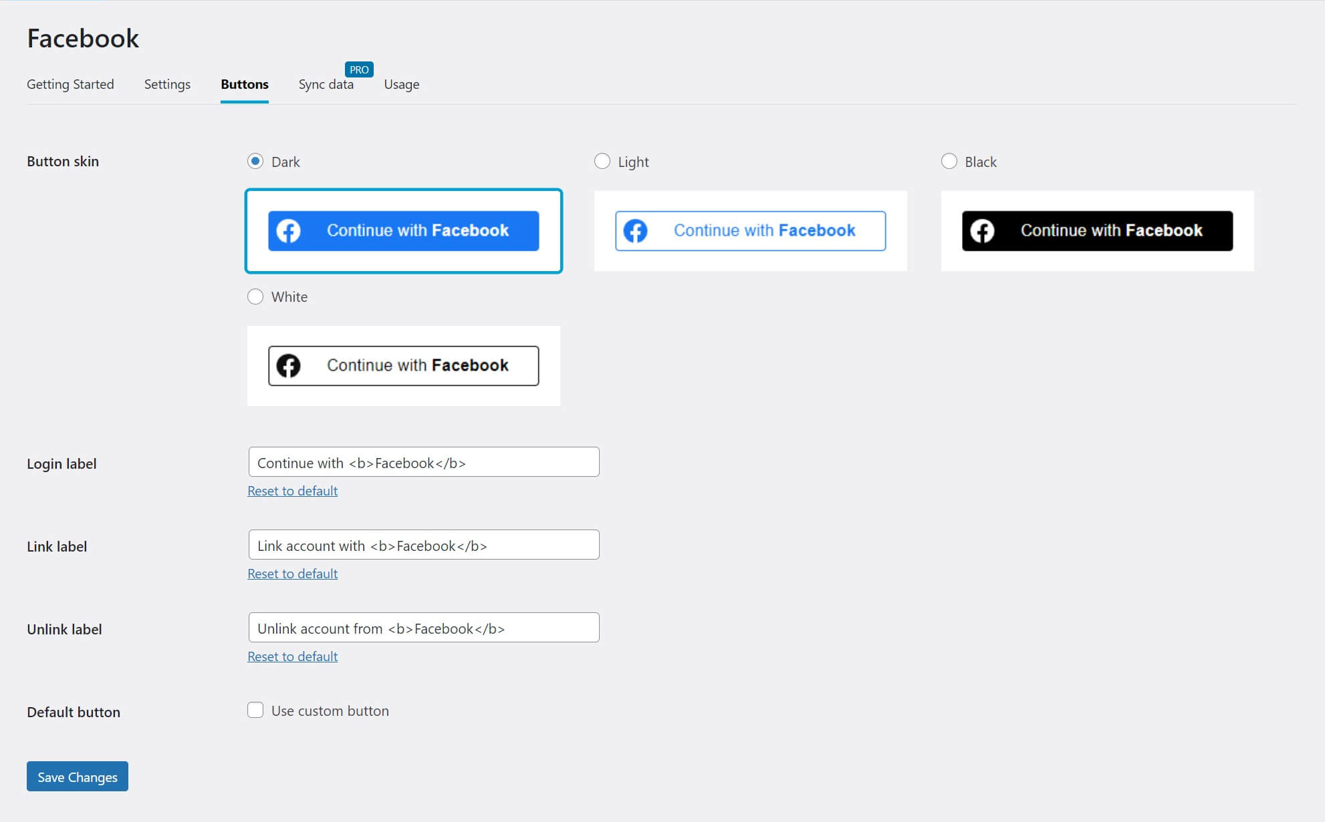Edit the Login label input field
Viewport: 1325px width, 822px height.
[x=423, y=462]
